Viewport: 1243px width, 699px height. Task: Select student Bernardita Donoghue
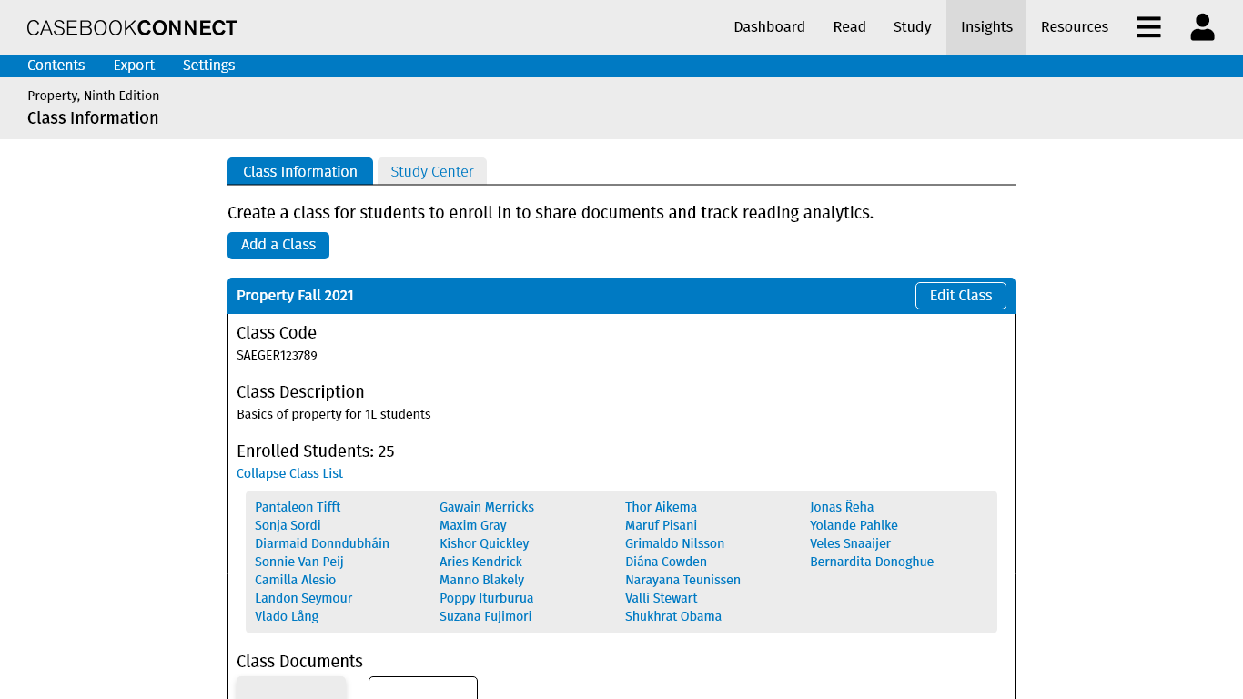tap(871, 562)
